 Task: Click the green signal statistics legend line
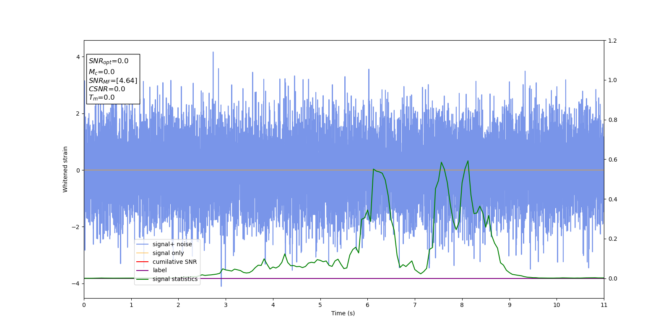(x=143, y=279)
